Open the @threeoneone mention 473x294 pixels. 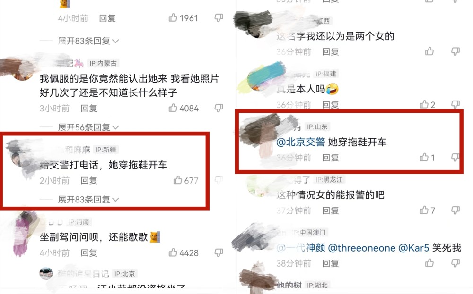[x=361, y=248]
